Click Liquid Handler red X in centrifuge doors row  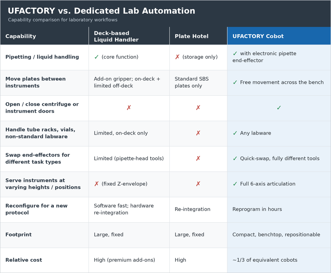tap(129, 108)
